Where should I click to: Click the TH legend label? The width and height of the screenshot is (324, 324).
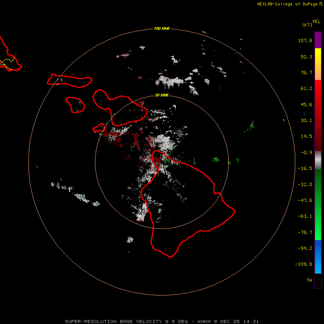point(309,280)
